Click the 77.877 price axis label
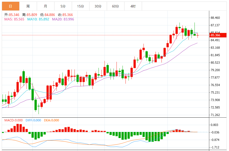 (215, 77)
